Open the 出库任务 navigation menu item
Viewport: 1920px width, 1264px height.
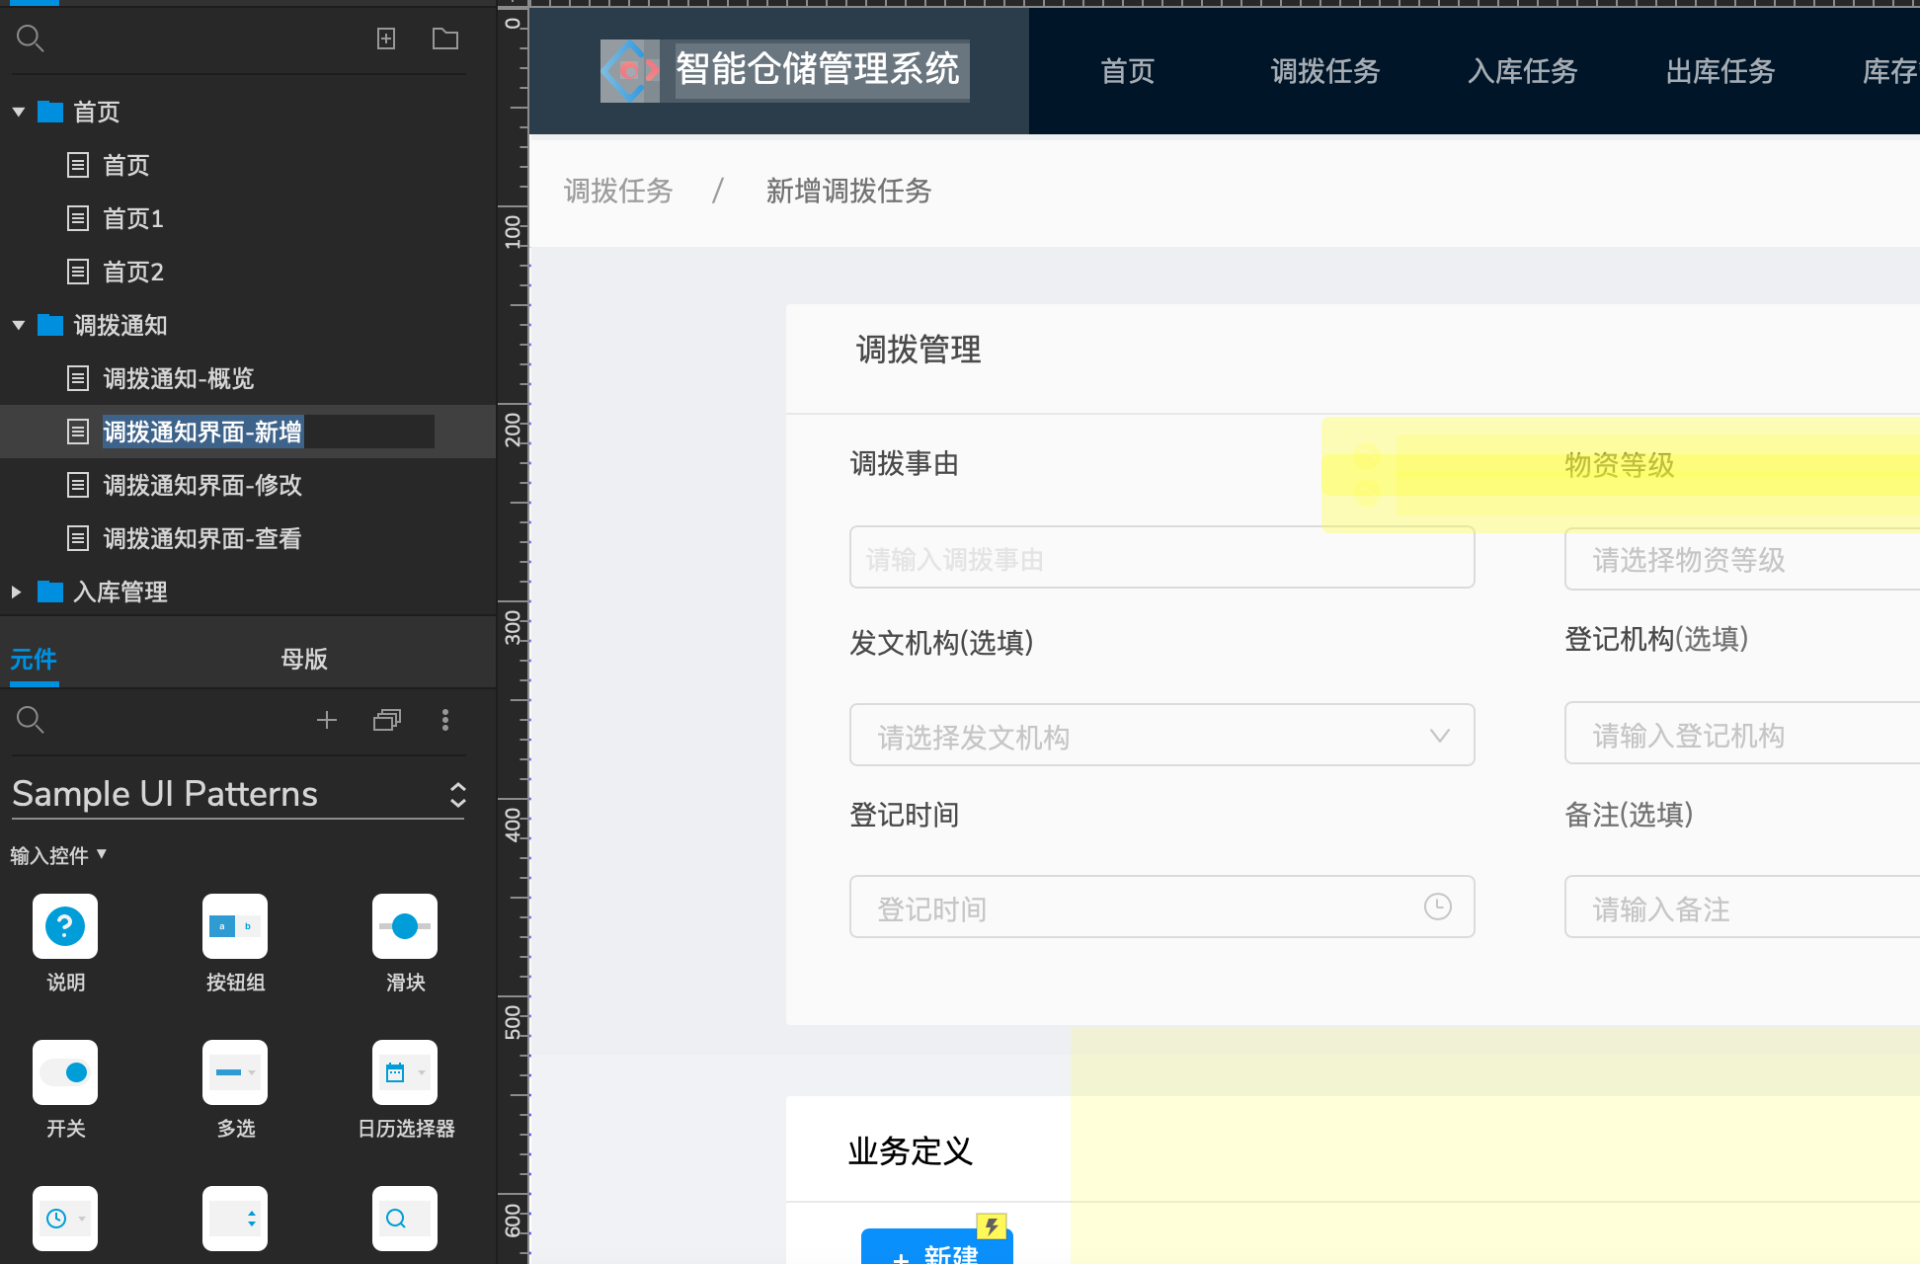(1720, 71)
